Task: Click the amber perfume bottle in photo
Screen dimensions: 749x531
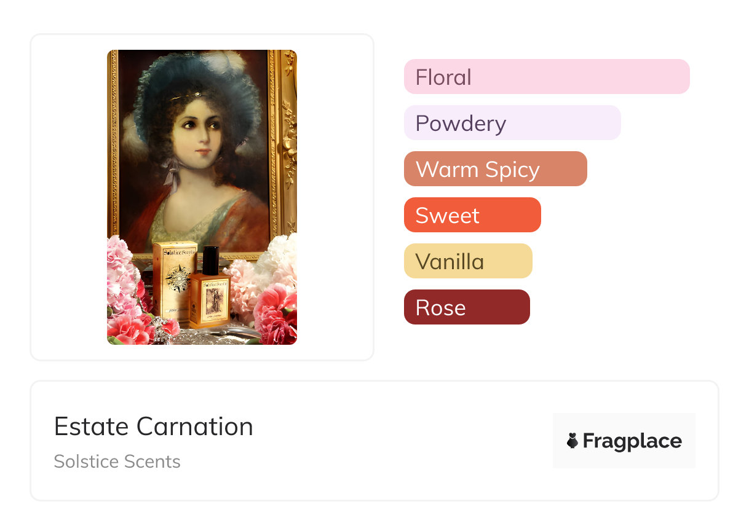Action: point(209,298)
